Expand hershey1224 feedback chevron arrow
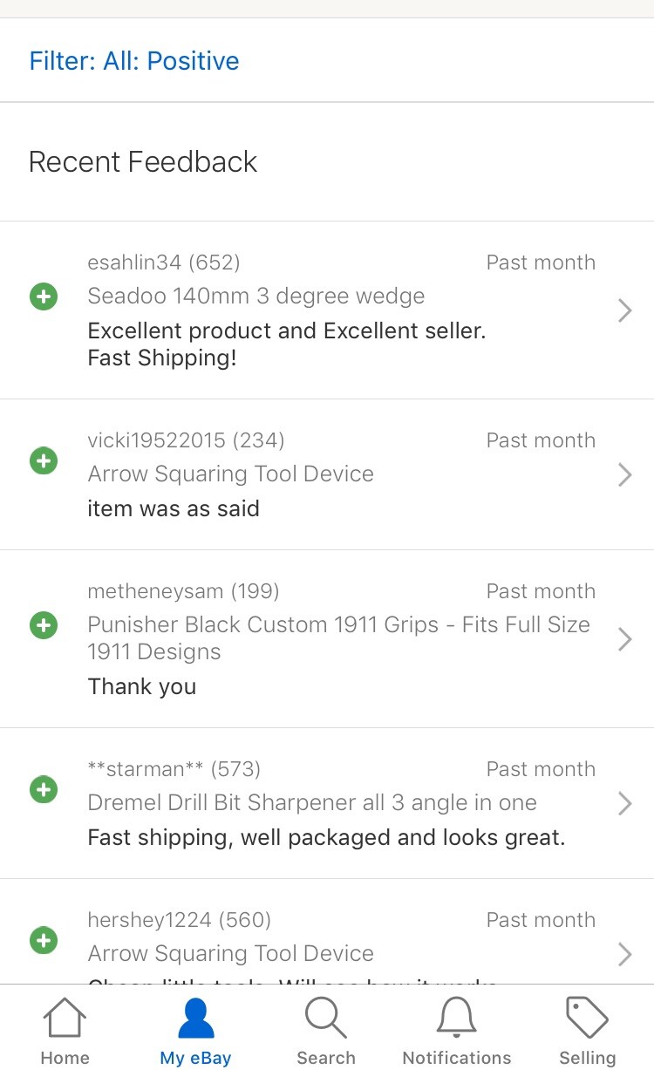This screenshot has width=654, height=1070. 624,954
